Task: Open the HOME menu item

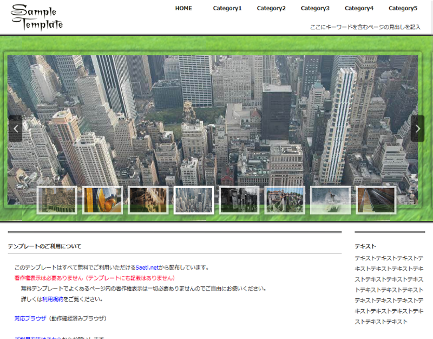Action: [183, 8]
